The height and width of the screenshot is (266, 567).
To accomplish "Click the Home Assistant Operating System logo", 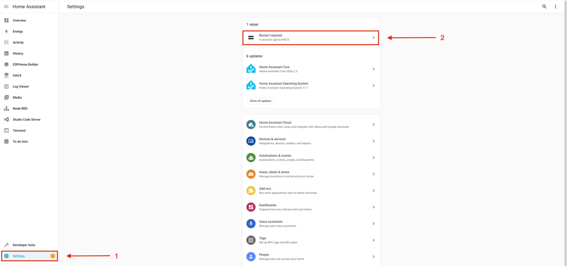I will pyautogui.click(x=251, y=85).
